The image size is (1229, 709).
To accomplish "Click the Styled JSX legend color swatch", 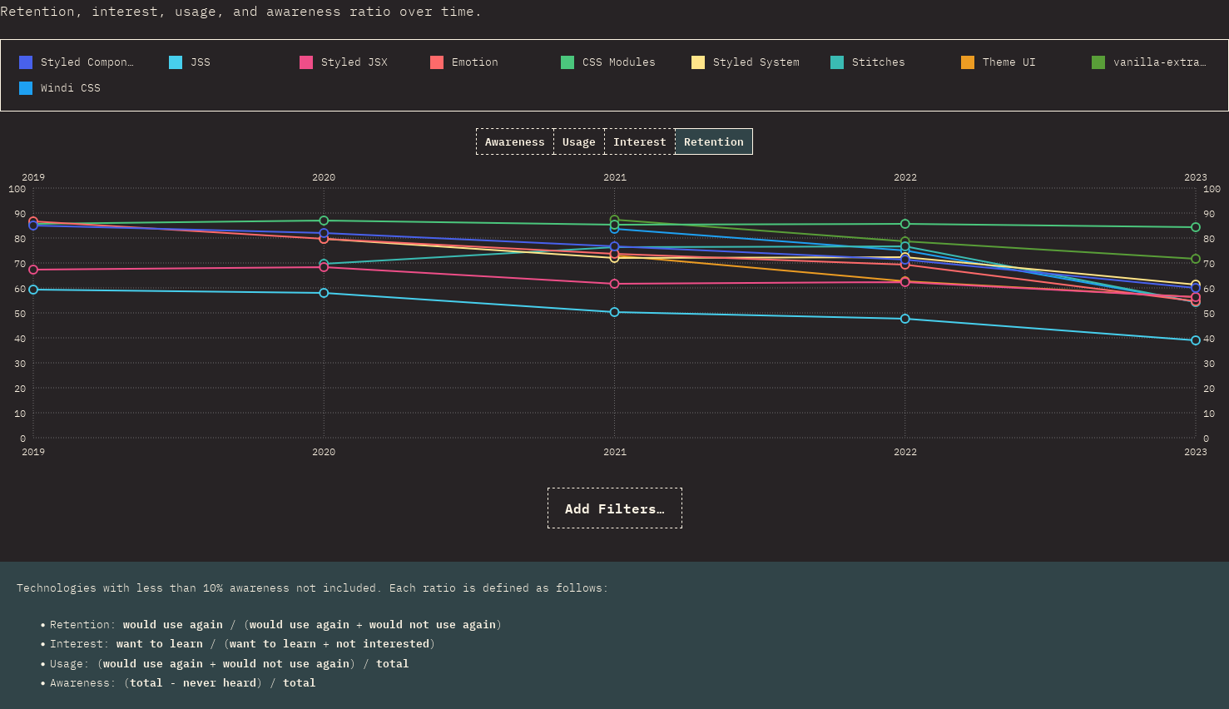I will click(306, 62).
